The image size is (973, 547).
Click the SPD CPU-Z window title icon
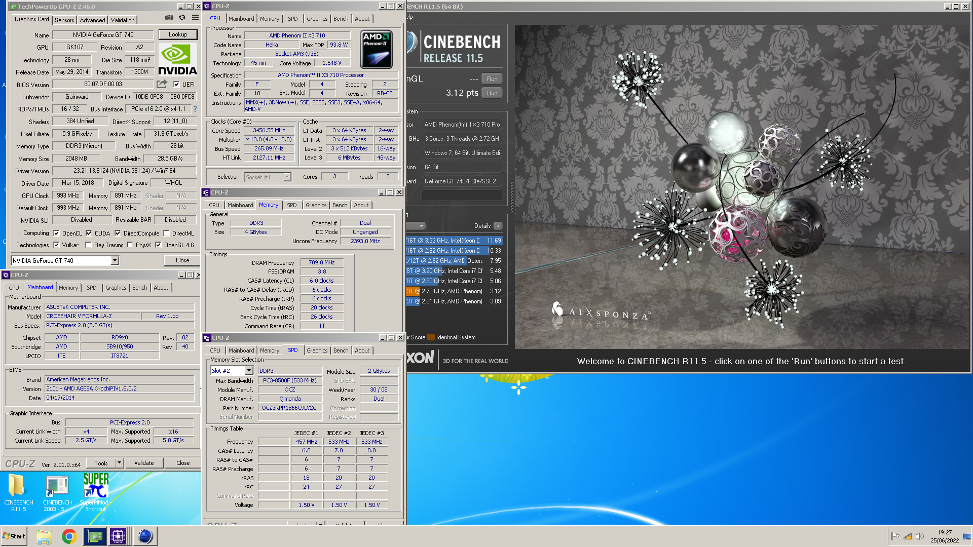click(x=208, y=338)
